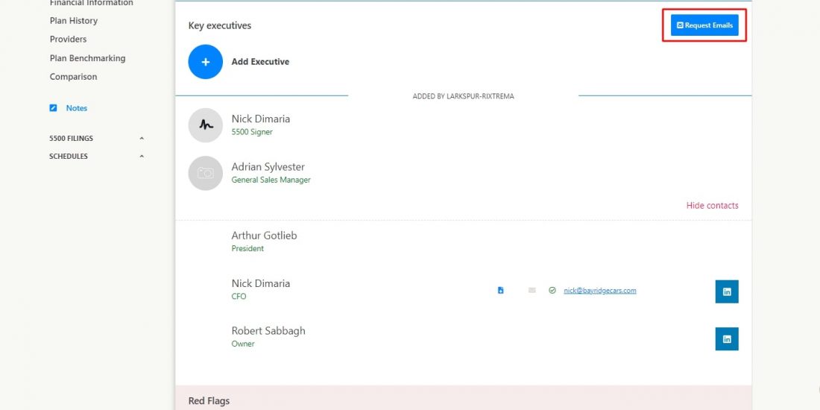
Task: Open Nick Dimaria's LinkedIn profile icon
Action: pos(727,291)
